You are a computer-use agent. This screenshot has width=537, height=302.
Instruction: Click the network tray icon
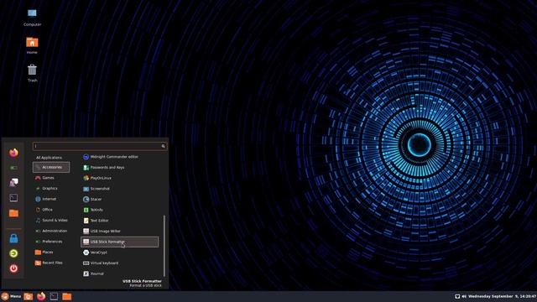point(457,296)
